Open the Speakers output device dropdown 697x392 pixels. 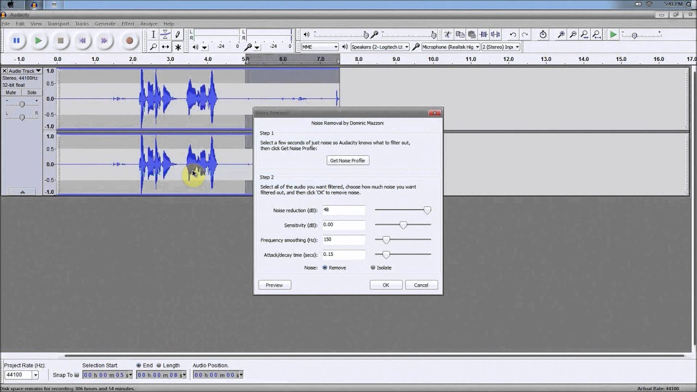406,47
